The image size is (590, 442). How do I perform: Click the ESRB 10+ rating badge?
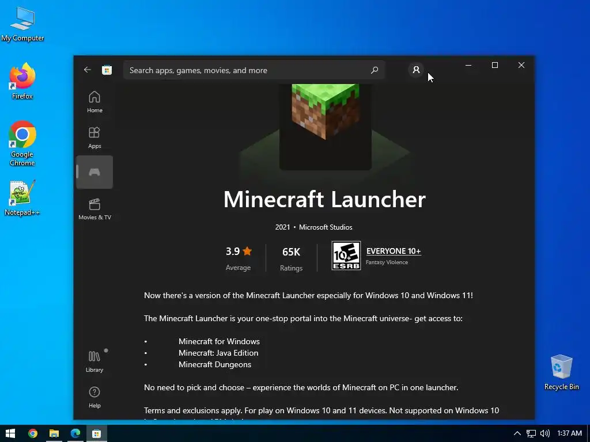pyautogui.click(x=346, y=256)
